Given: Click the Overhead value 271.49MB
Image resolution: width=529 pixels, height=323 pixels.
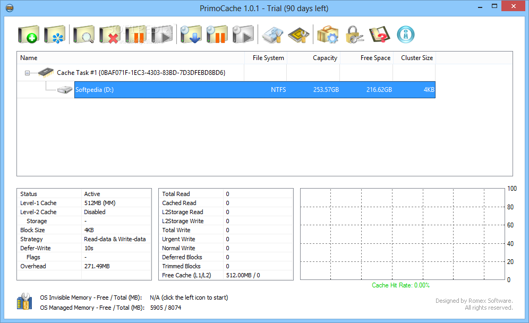Looking at the screenshot, I should tap(97, 266).
